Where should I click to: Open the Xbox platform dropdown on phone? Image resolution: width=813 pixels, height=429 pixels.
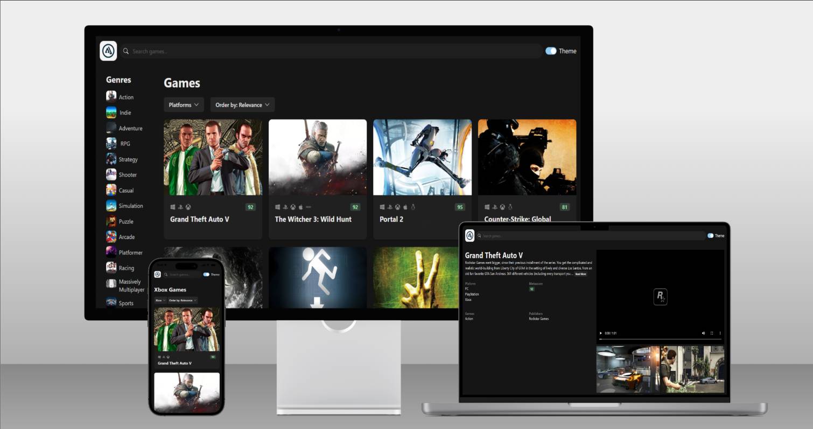[160, 300]
